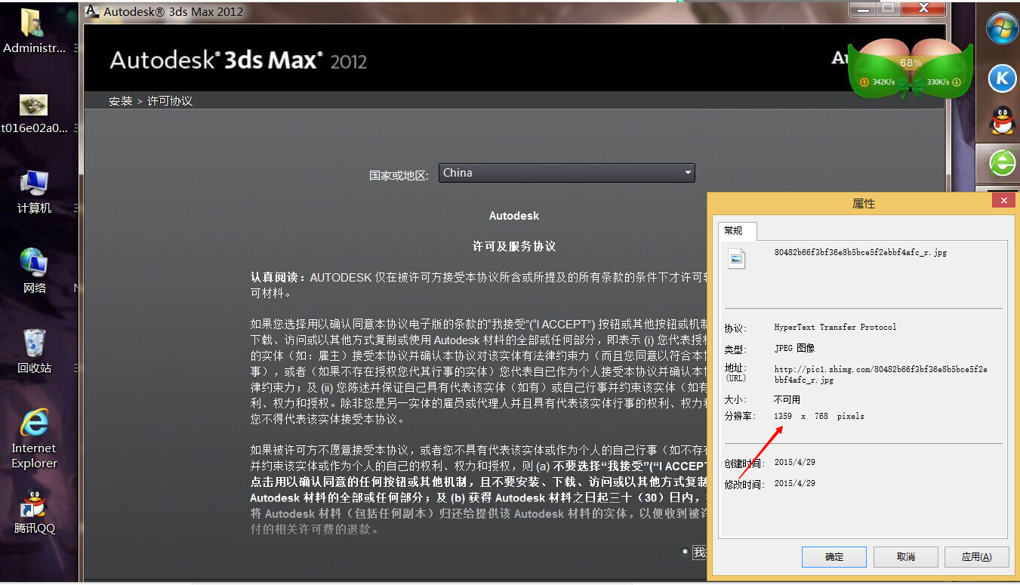Click the 取消 cancel button
Viewport: 1020px width, 585px height.
pos(905,557)
